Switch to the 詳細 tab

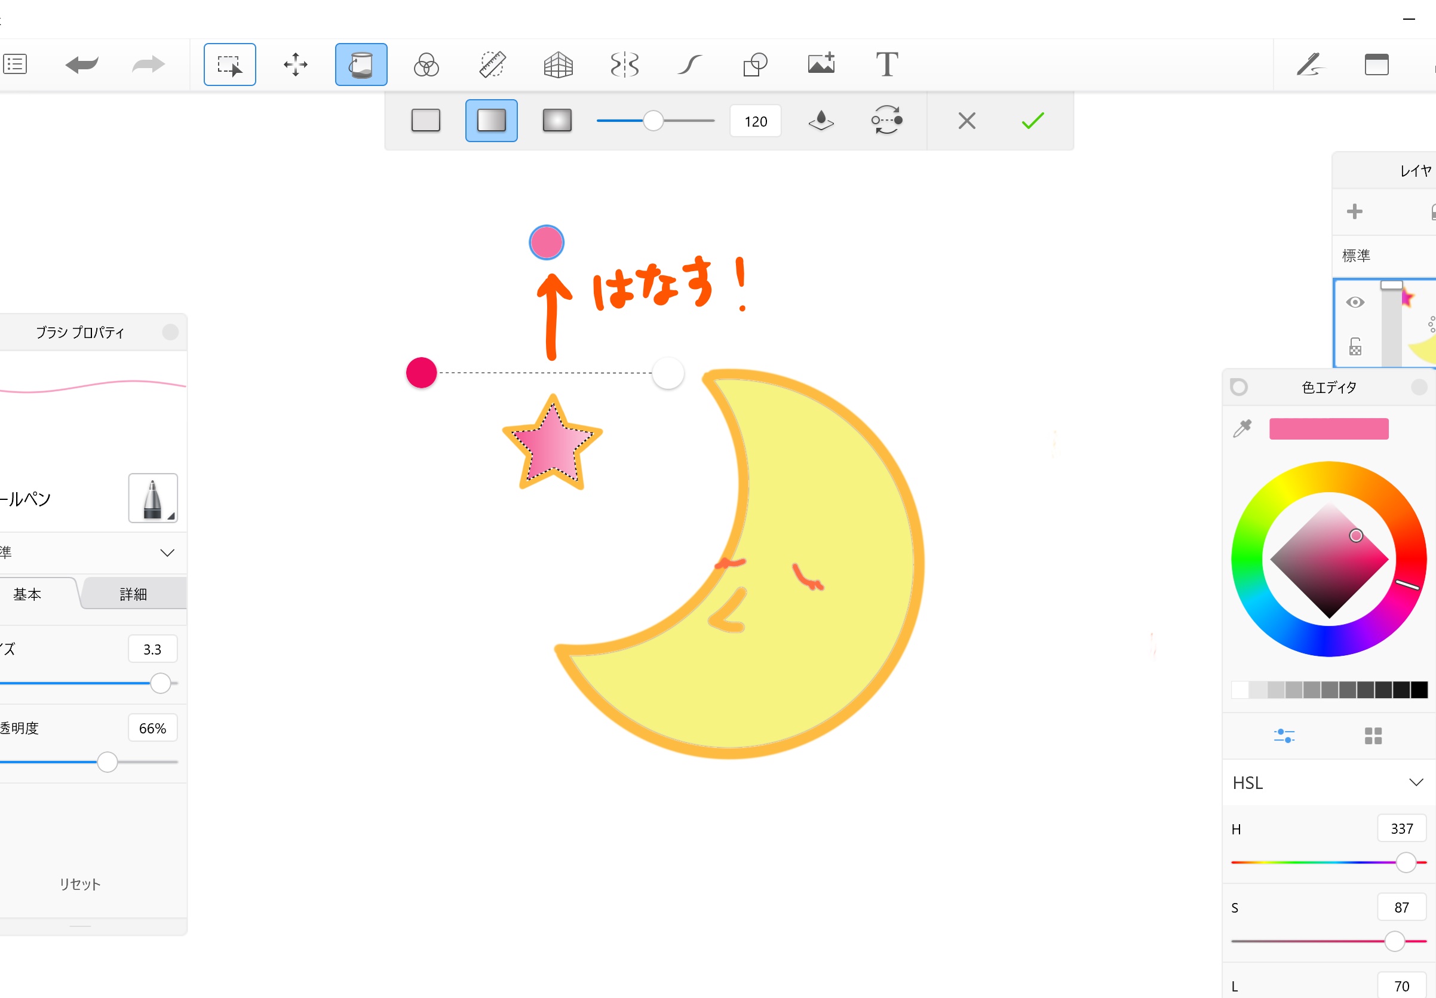[133, 594]
